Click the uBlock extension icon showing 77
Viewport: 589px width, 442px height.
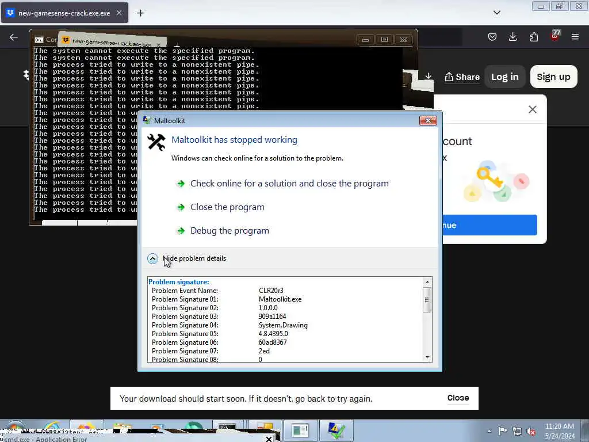(555, 36)
